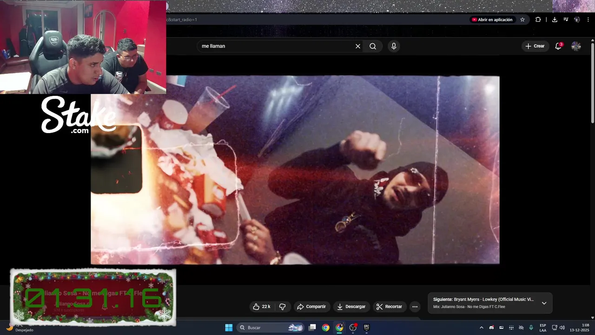Switch to the active Chrome profile window
The width and height of the screenshot is (595, 335).
pos(339,328)
